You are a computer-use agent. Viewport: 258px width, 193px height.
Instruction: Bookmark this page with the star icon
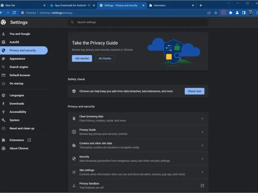point(215,13)
